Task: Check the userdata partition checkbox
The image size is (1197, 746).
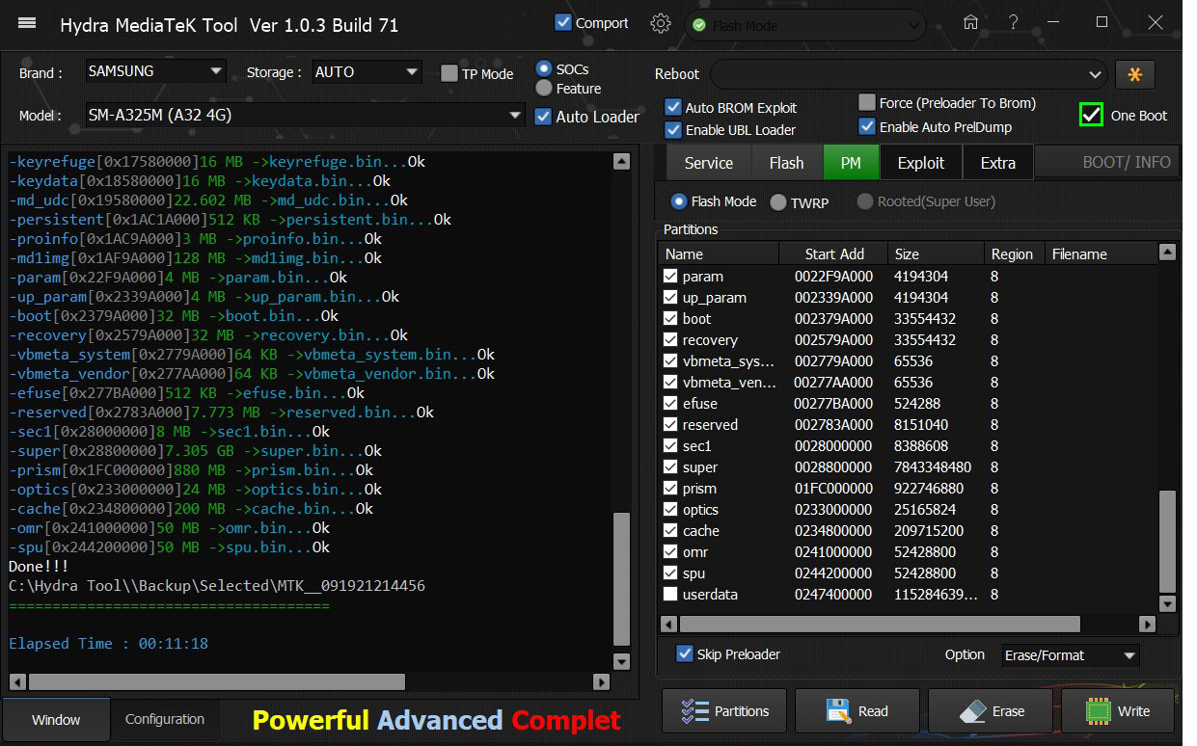Action: coord(670,595)
